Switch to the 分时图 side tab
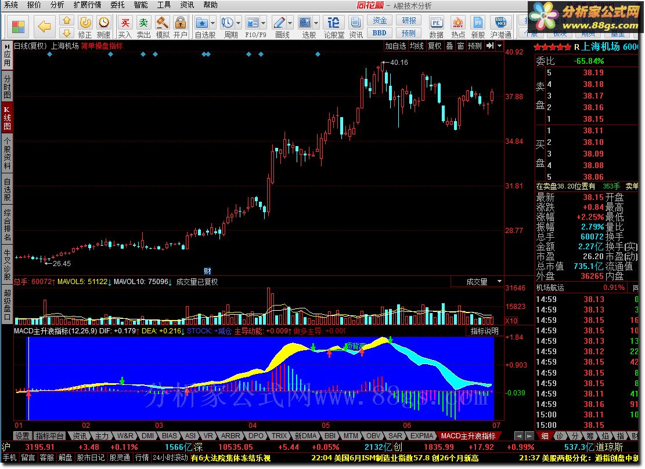 click(x=7, y=86)
